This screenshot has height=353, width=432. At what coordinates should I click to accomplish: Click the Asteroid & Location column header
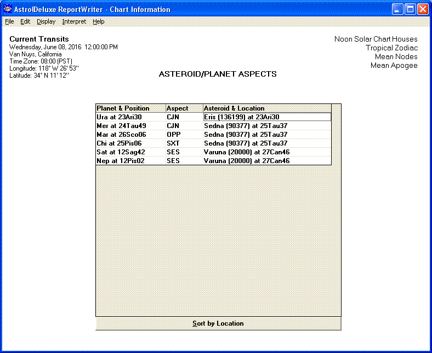tap(266, 108)
